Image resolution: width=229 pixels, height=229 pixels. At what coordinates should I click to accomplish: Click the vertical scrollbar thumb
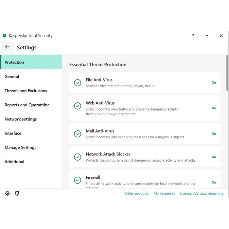pos(227,73)
